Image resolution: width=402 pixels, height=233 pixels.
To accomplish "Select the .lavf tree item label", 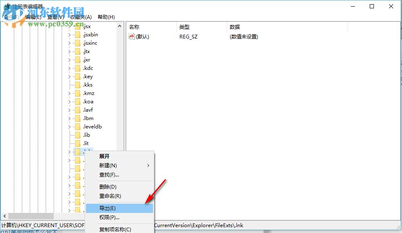I will click(x=88, y=110).
